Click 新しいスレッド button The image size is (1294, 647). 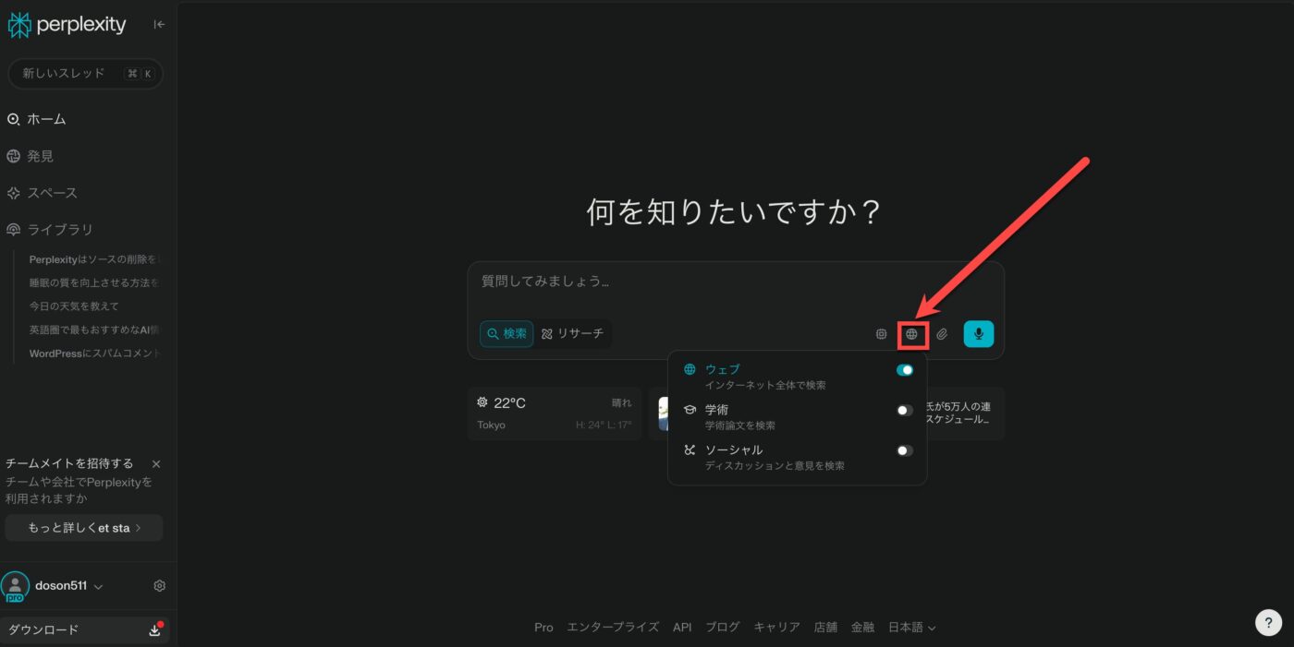tap(85, 74)
